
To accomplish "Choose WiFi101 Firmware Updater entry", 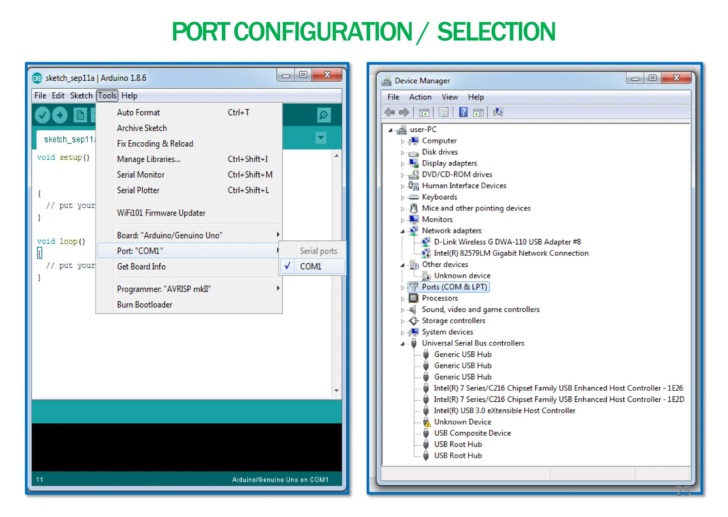I will [189, 213].
